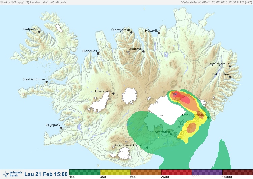Click the 'Styrkur SO2' title text
253x179 pixels.
pyautogui.click(x=33, y=2)
